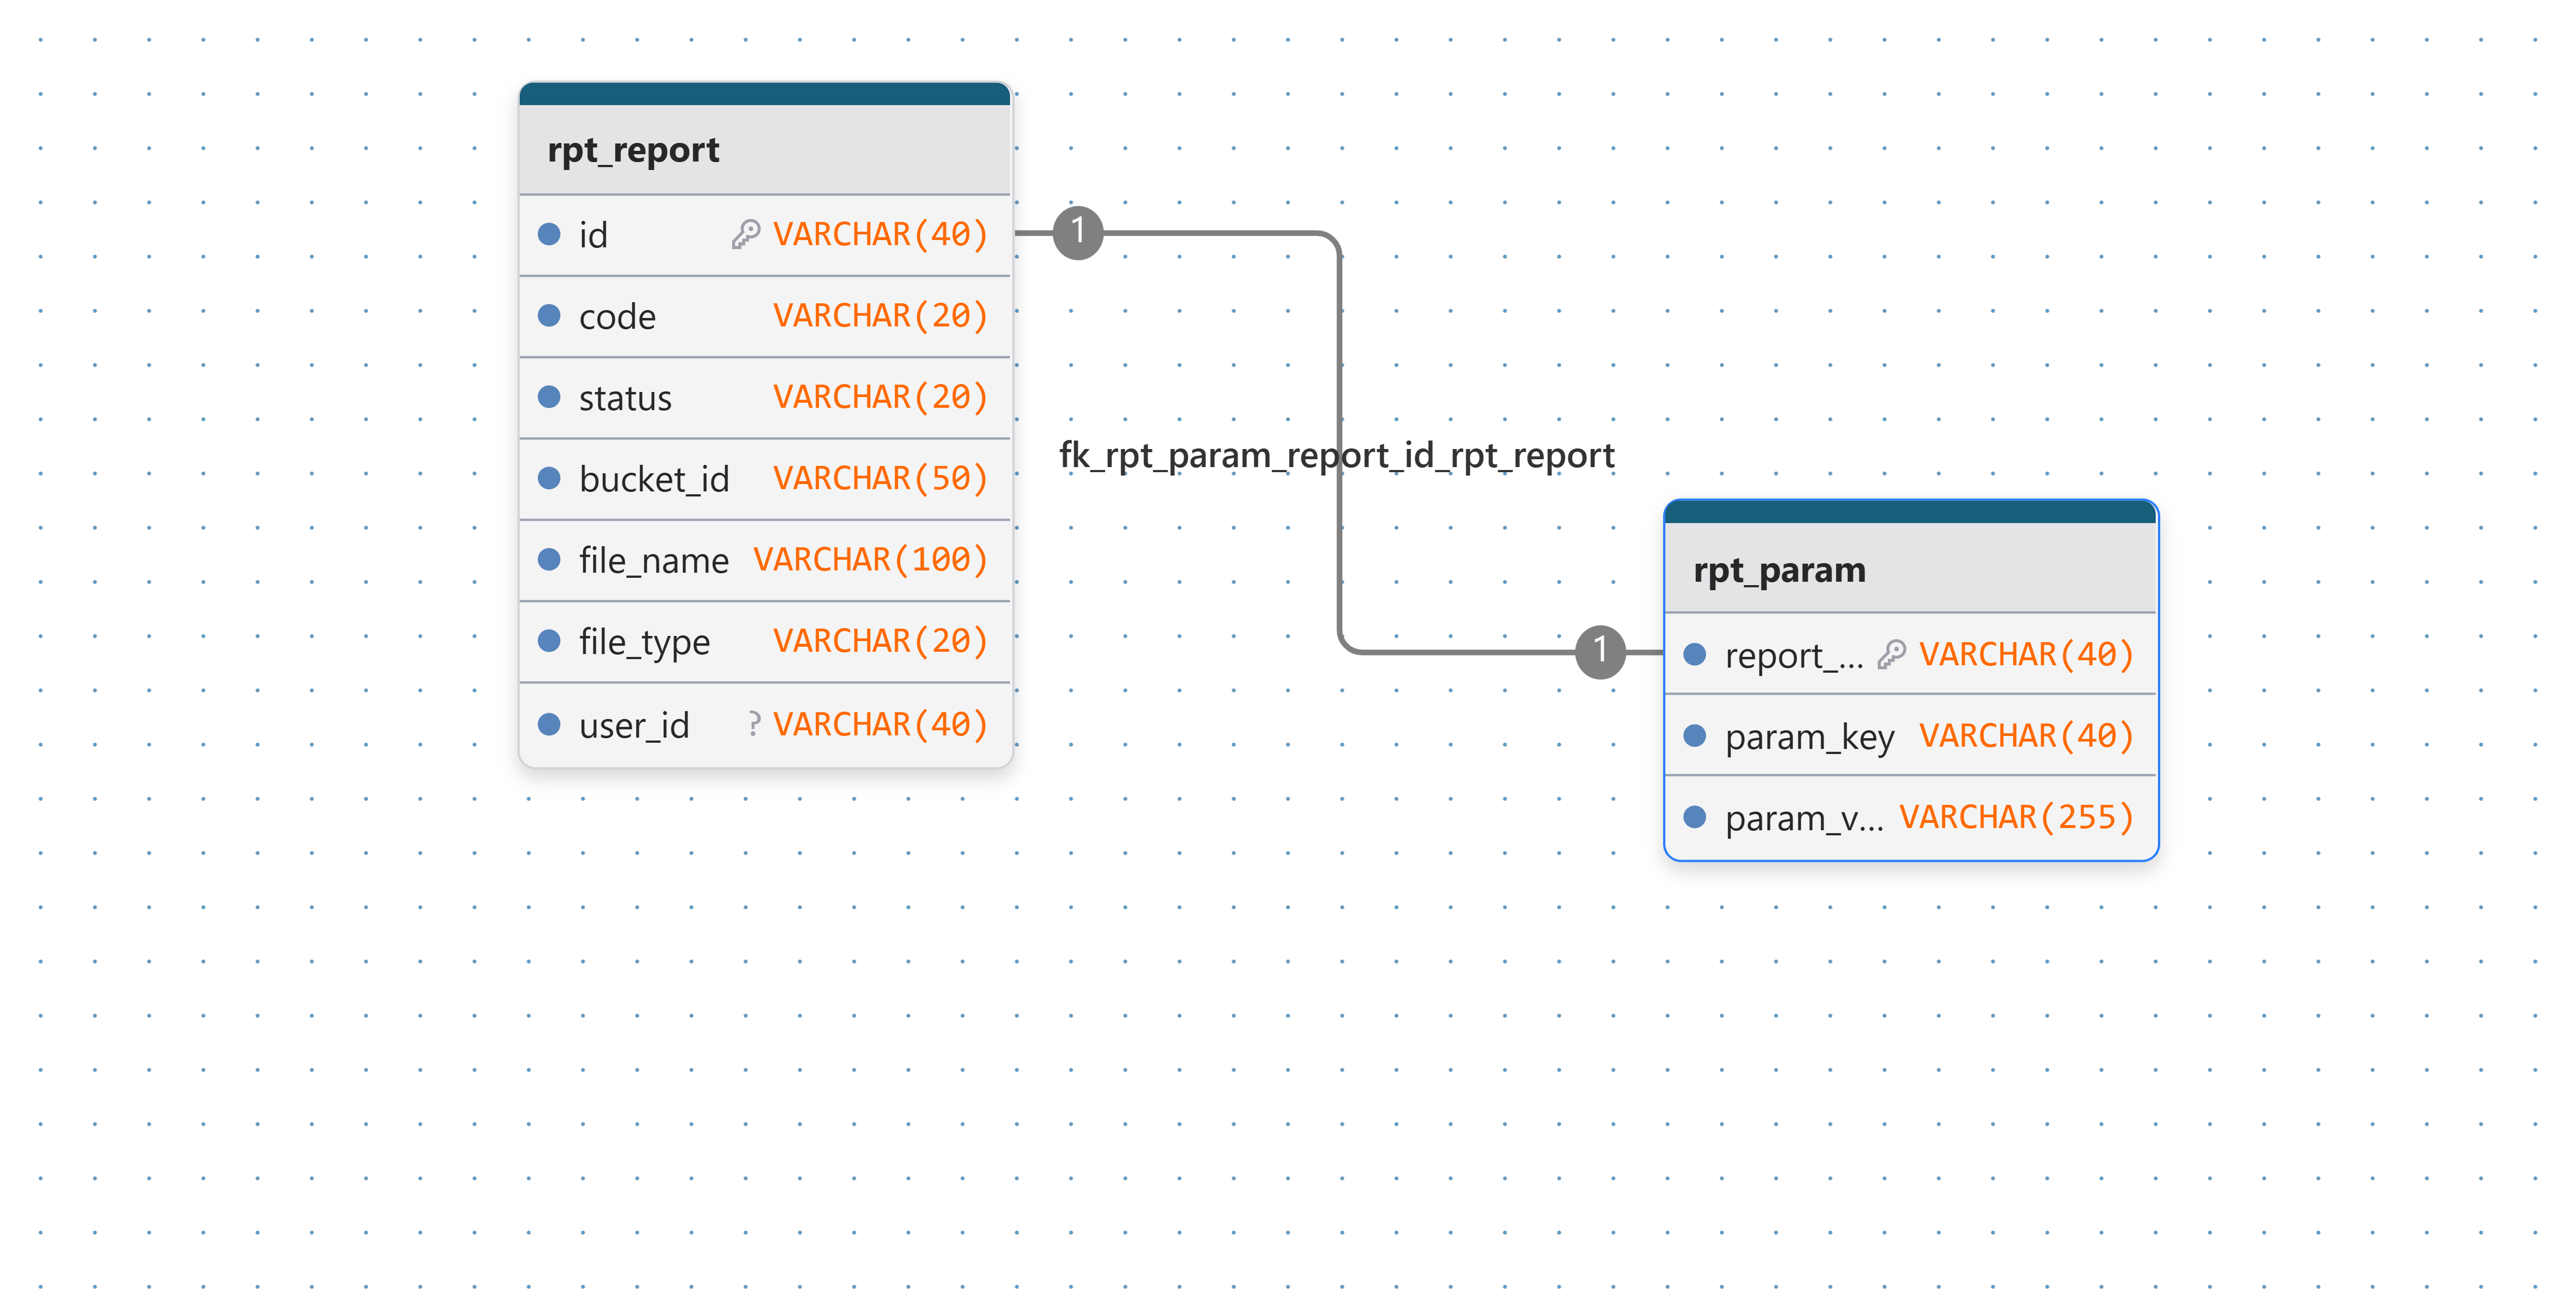The height and width of the screenshot is (1290, 2576).
Task: Click the nullable question mark beside user_id
Action: coord(754,723)
